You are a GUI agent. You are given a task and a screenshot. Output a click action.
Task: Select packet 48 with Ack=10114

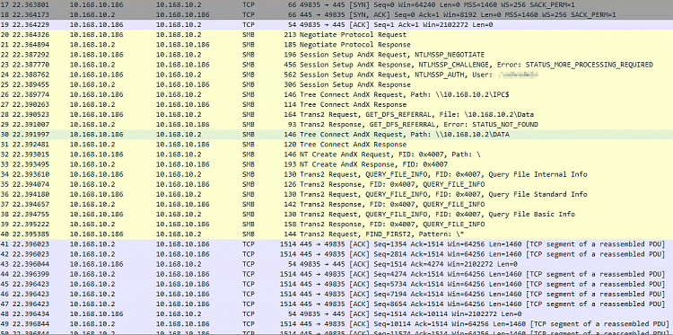coord(336,314)
